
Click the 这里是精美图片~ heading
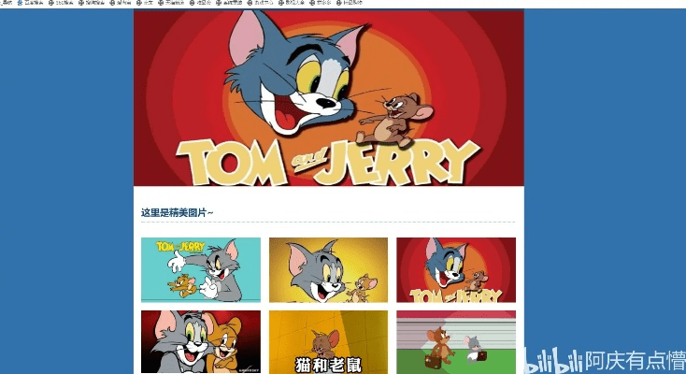tap(178, 213)
